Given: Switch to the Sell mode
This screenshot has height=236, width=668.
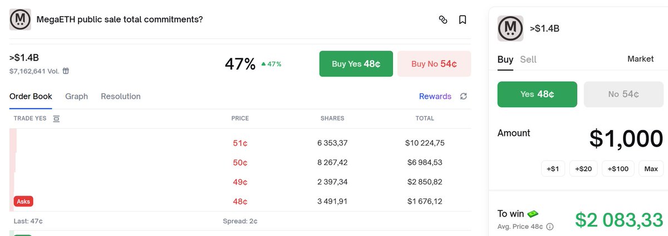Looking at the screenshot, I should click(x=528, y=59).
